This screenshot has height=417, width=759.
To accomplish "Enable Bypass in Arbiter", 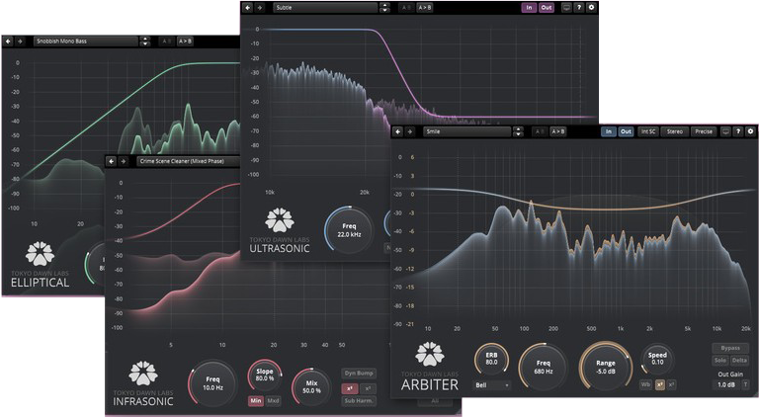I will pos(730,348).
